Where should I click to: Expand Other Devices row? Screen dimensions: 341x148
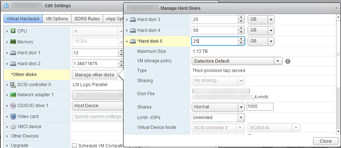click(x=8, y=136)
